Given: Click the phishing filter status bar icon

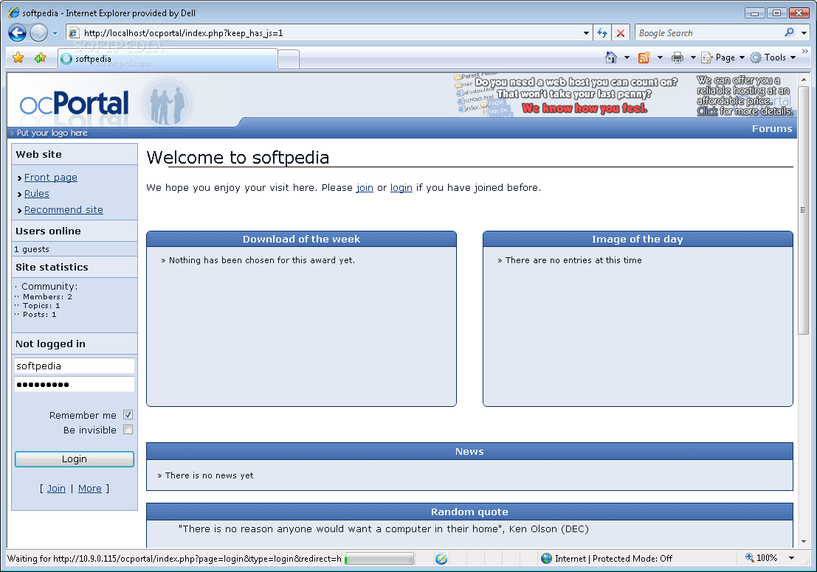Looking at the screenshot, I should (441, 559).
